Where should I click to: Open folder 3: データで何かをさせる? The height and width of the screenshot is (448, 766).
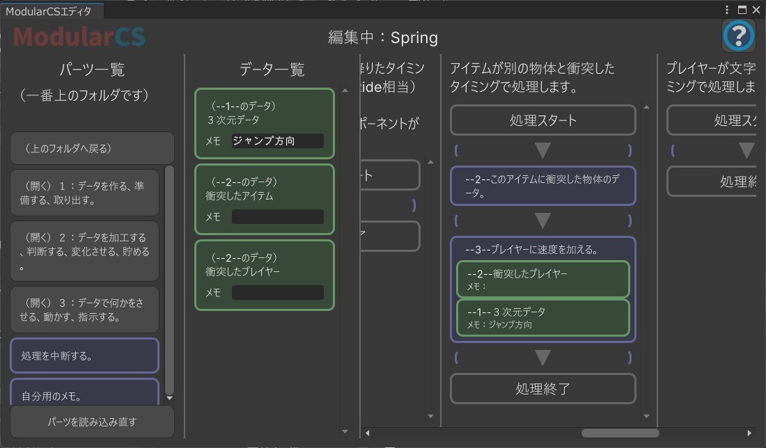tap(84, 309)
